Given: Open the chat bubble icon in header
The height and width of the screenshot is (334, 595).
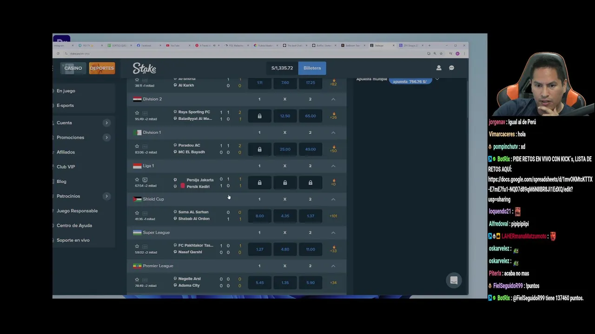Looking at the screenshot, I should coord(451,68).
